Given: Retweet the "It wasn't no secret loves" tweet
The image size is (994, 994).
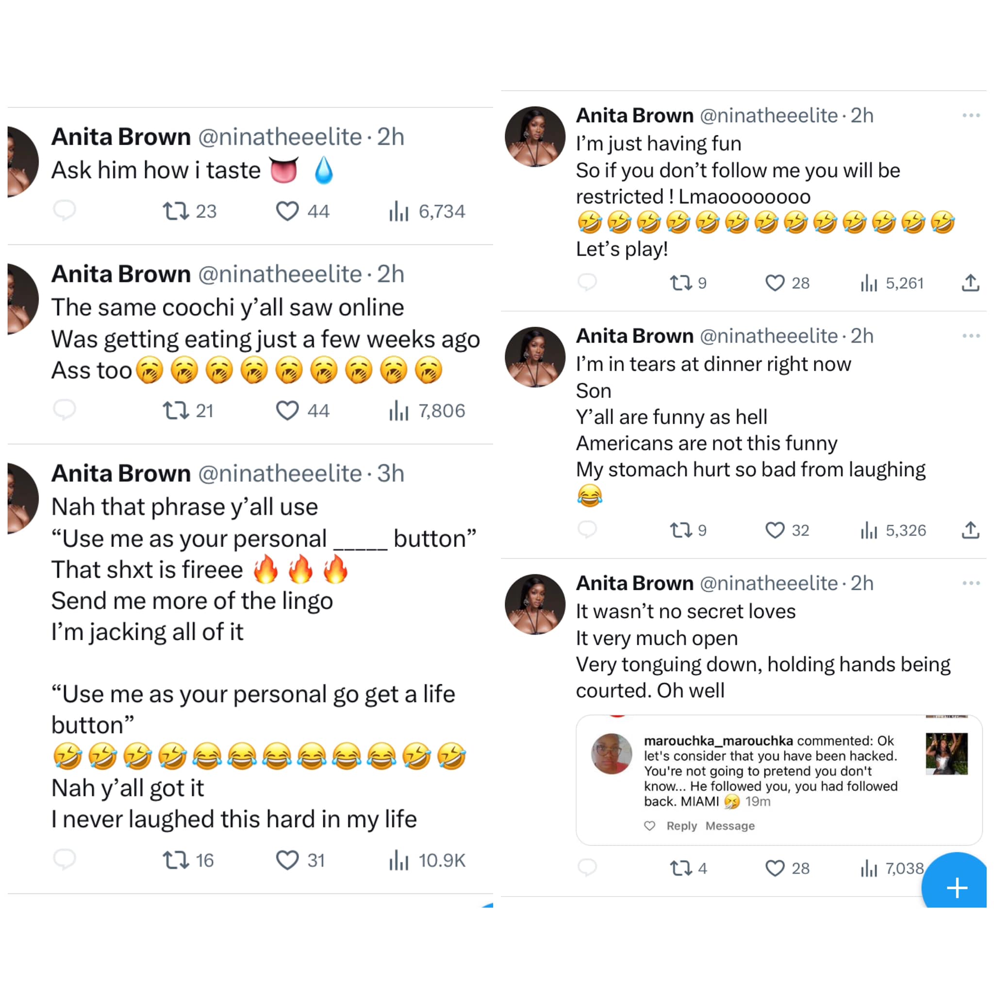Looking at the screenshot, I should pos(680,868).
